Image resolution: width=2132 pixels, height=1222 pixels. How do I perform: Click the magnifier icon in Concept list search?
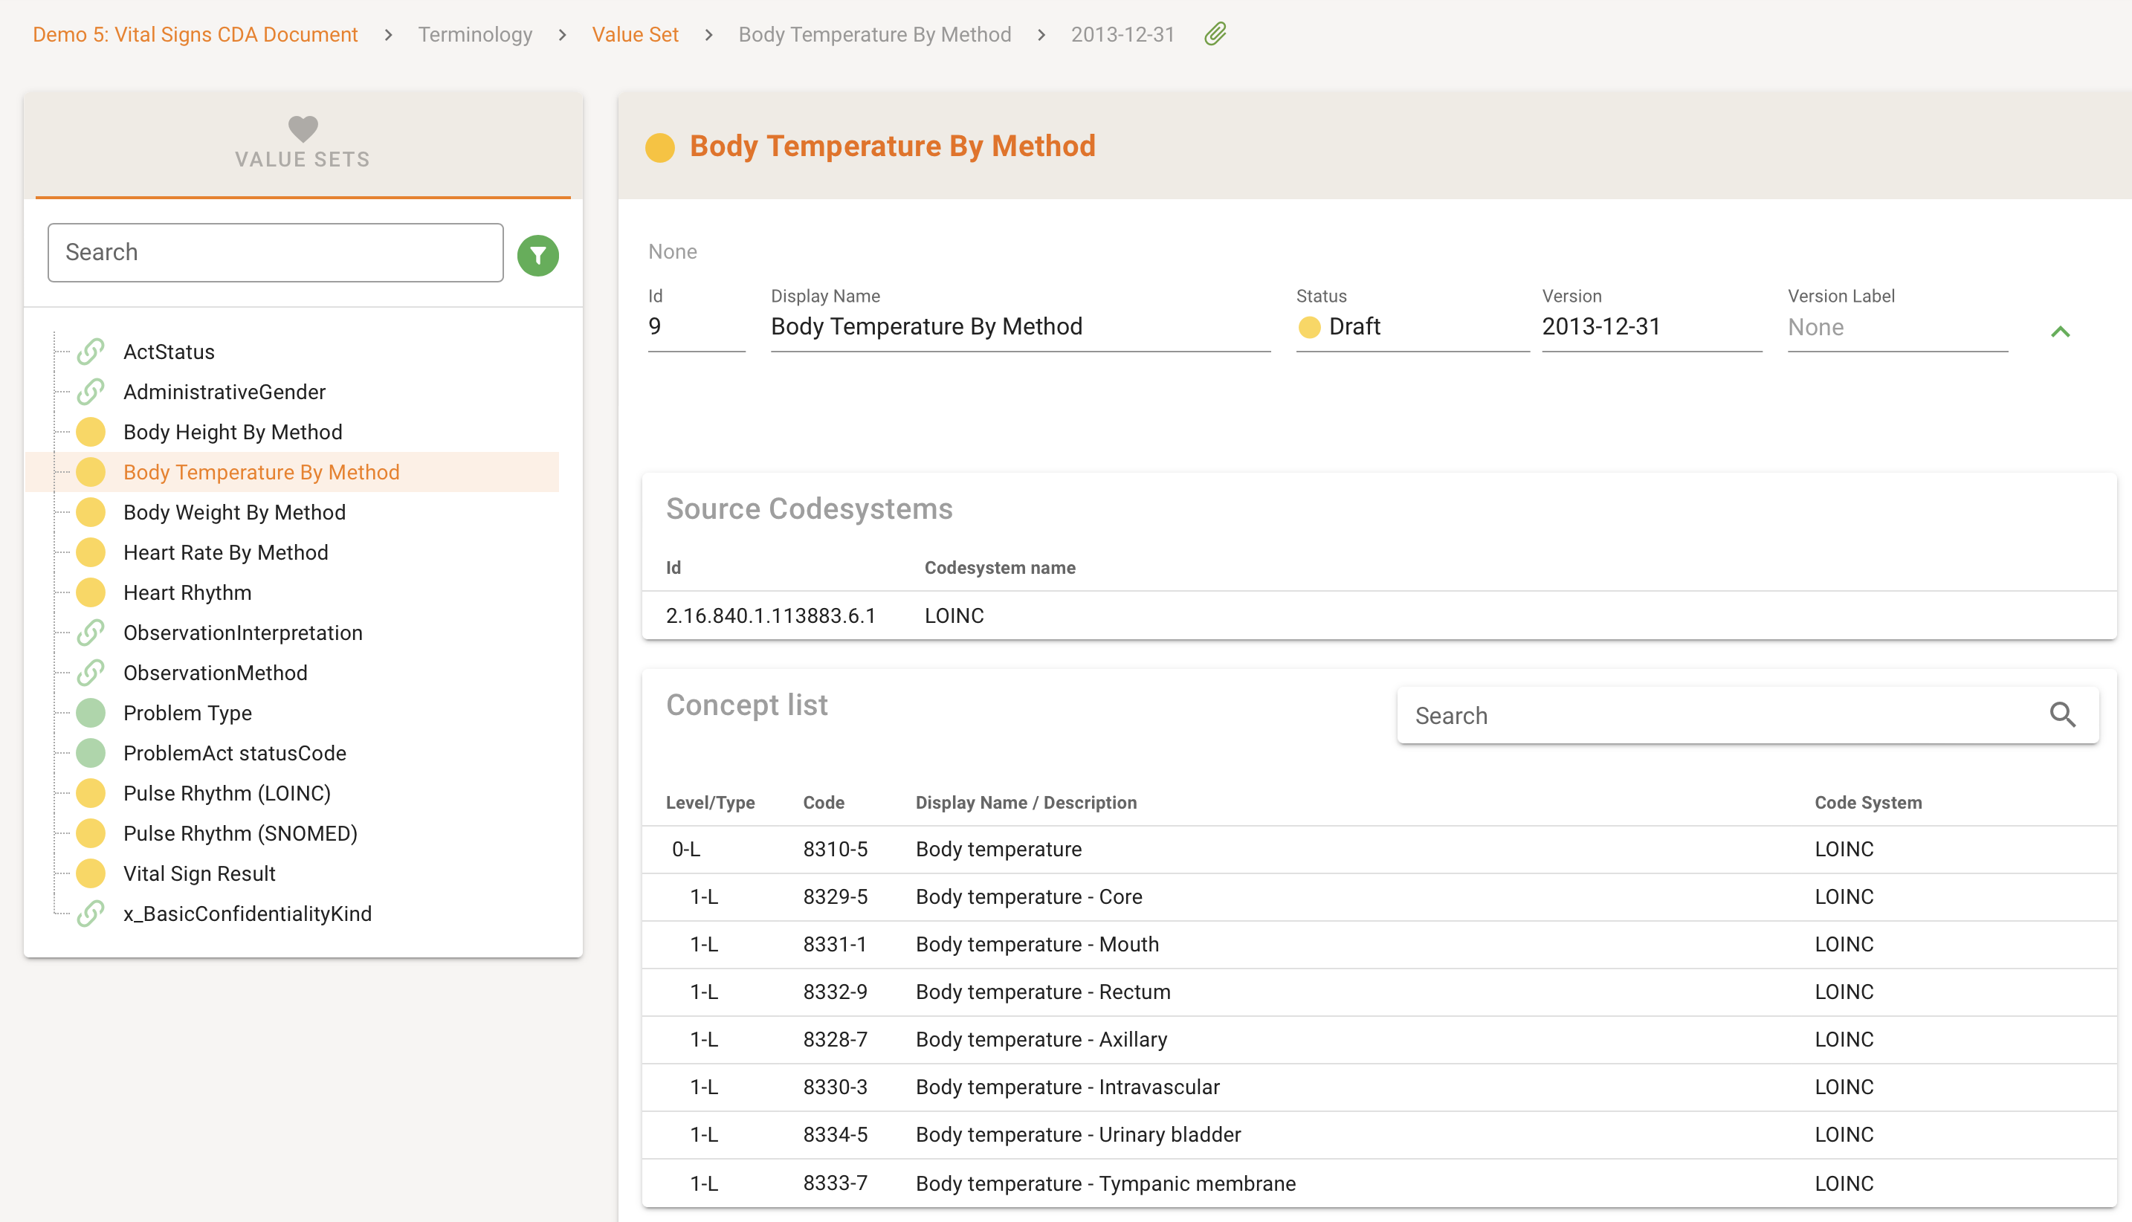pos(2062,715)
